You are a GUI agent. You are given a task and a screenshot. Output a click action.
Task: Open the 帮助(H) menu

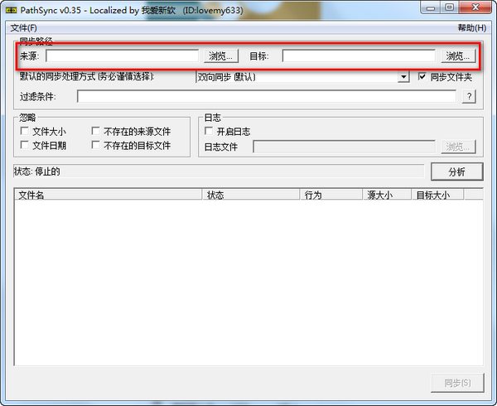pos(471,27)
